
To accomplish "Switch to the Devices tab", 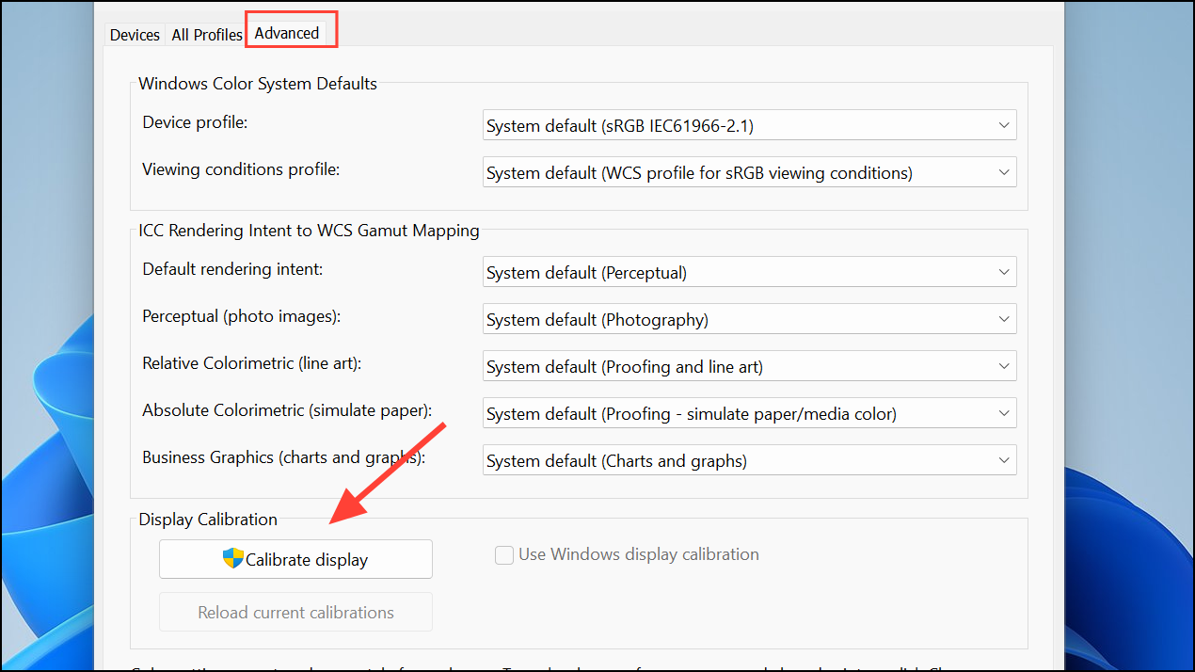I will (135, 35).
